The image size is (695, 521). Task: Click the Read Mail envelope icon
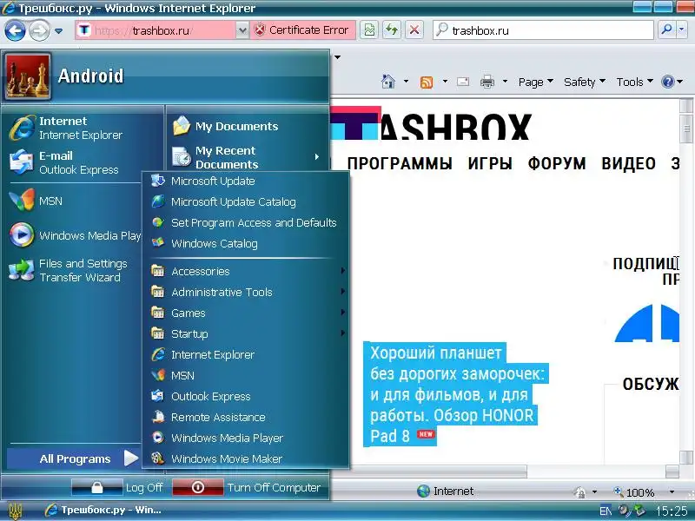point(463,82)
